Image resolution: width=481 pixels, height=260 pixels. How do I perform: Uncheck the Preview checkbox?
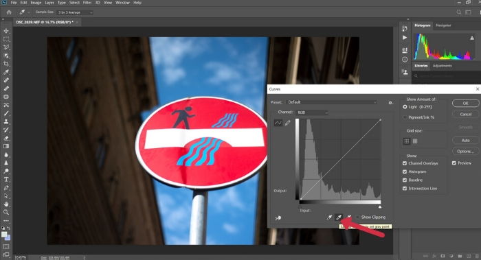pyautogui.click(x=454, y=163)
